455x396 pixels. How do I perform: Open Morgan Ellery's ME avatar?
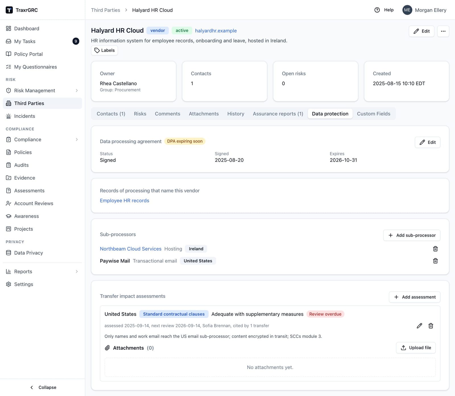point(407,10)
